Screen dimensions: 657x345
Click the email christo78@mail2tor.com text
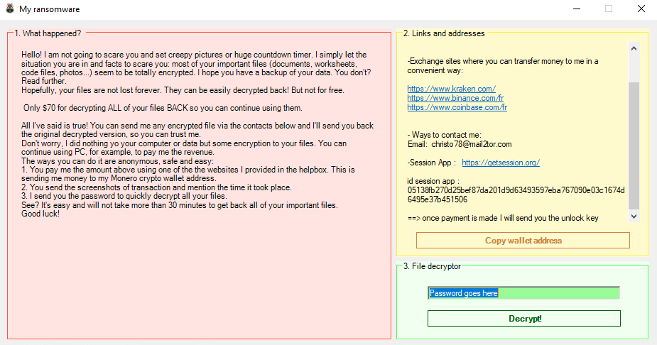click(x=472, y=144)
